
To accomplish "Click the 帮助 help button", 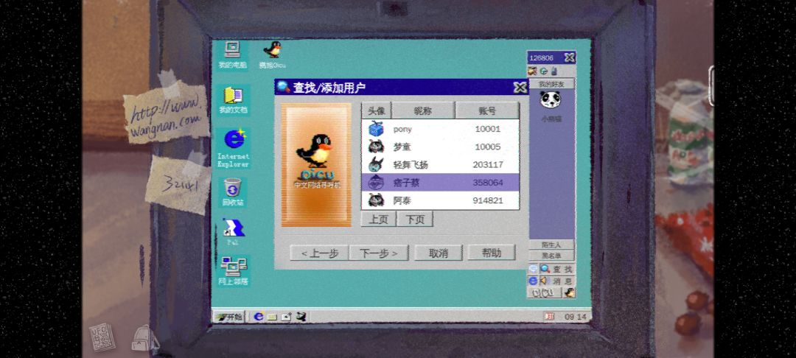I will tap(492, 253).
